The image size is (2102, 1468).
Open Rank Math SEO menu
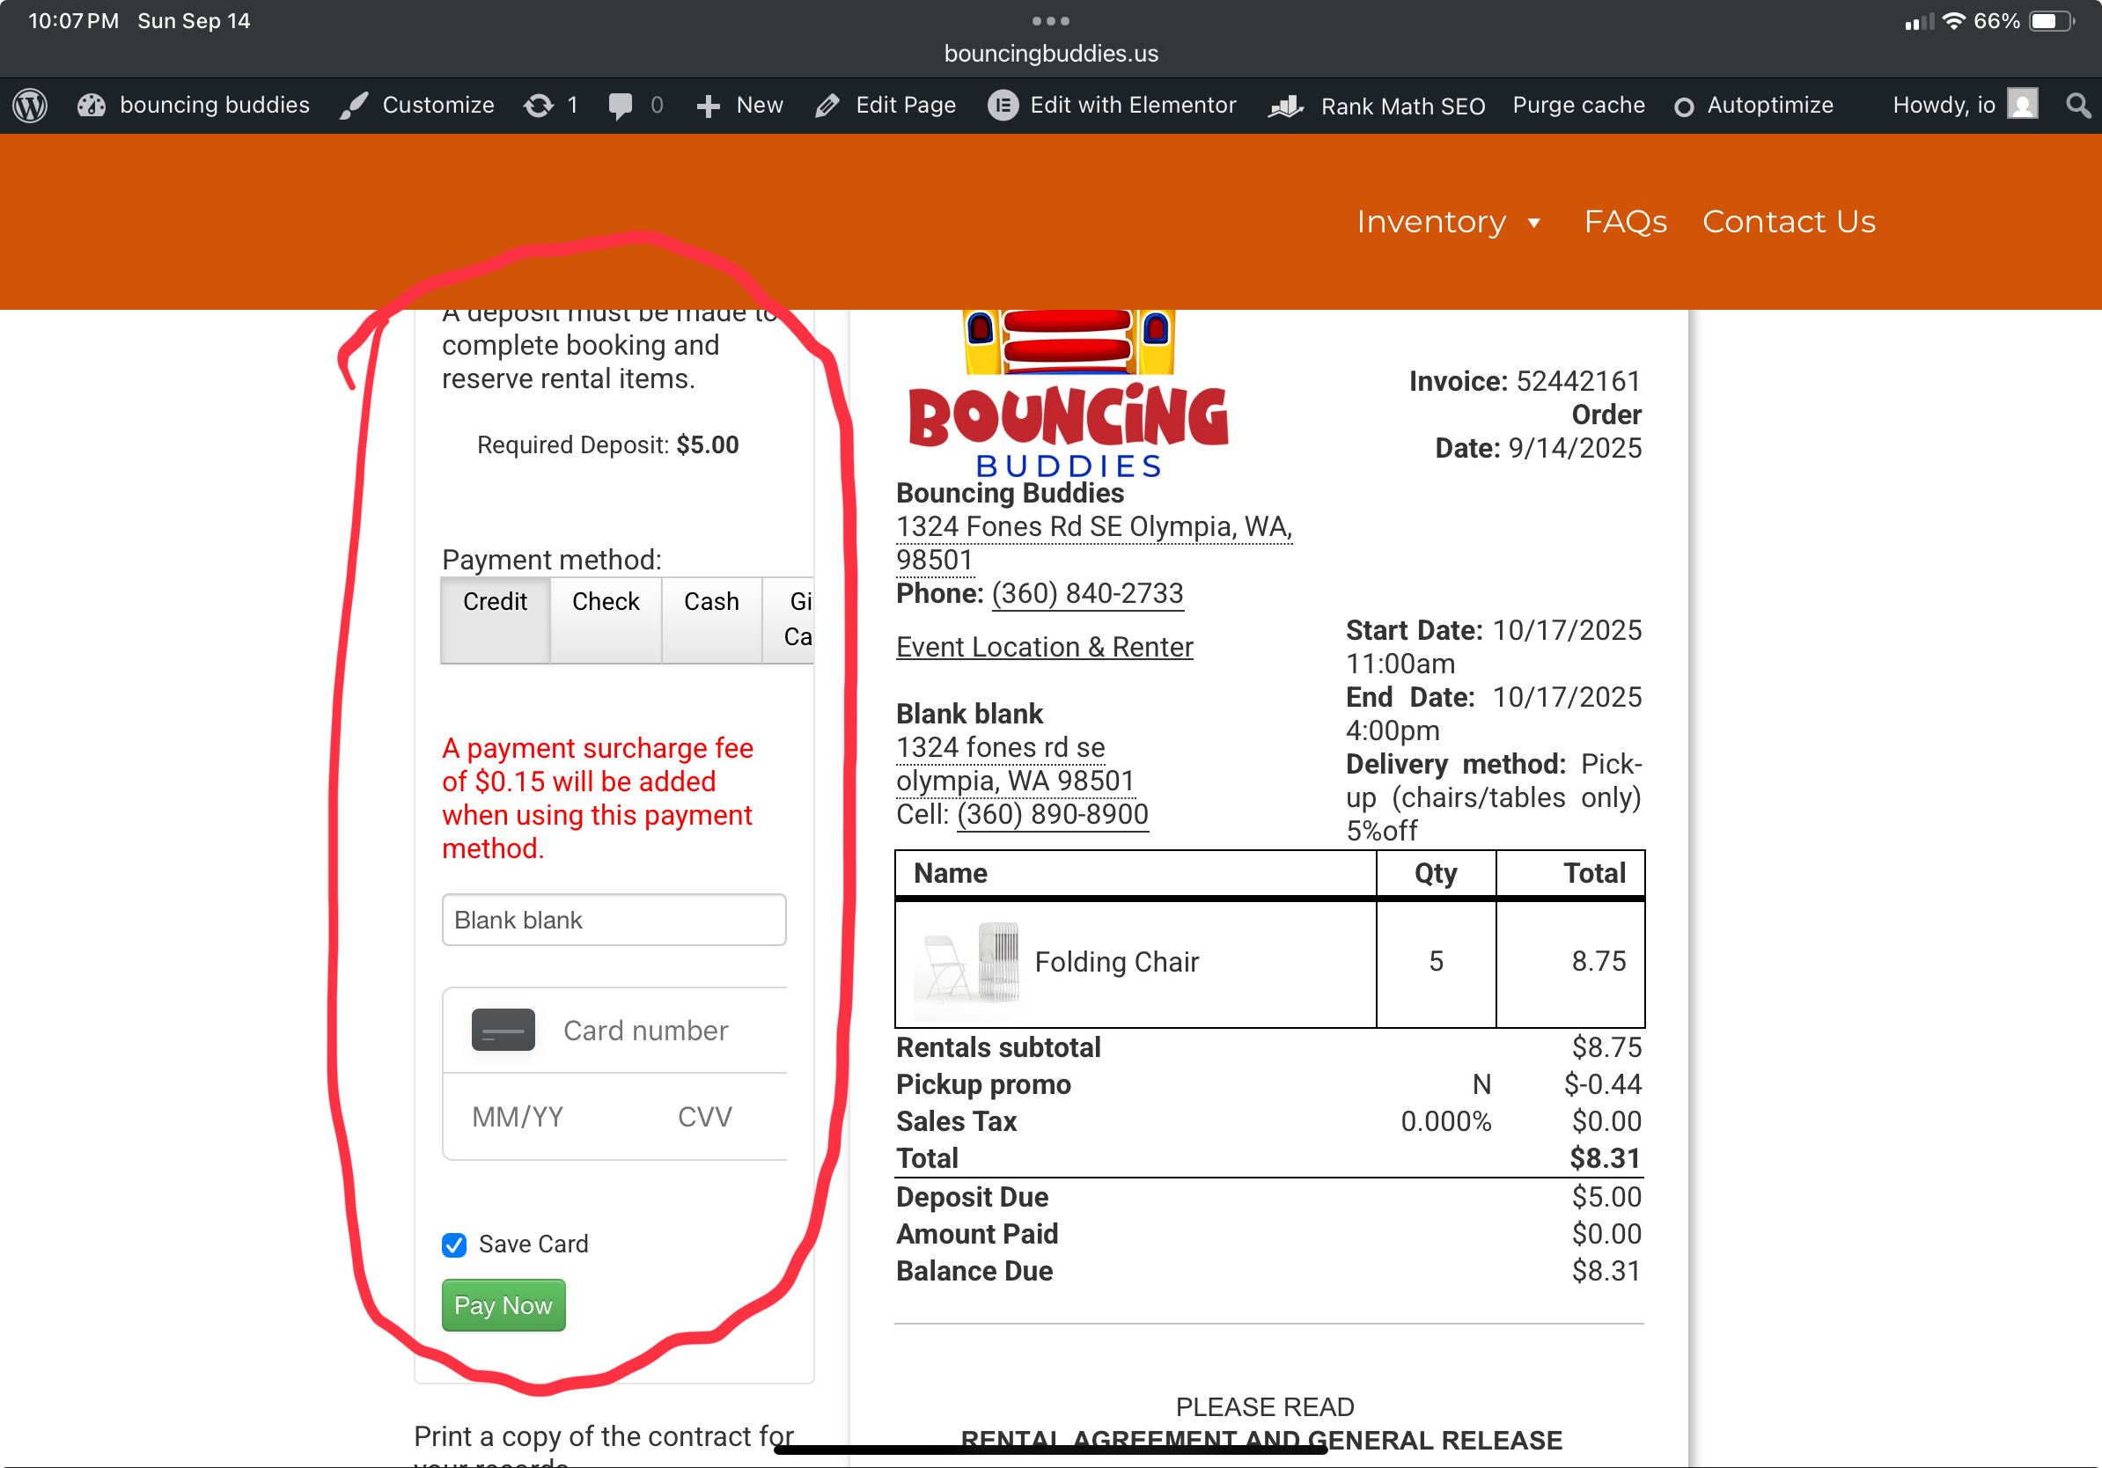pos(1376,106)
